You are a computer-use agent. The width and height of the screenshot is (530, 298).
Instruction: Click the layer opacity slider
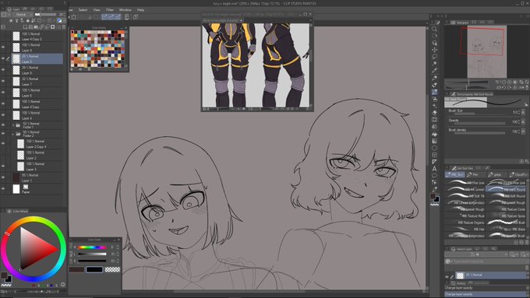[46, 15]
